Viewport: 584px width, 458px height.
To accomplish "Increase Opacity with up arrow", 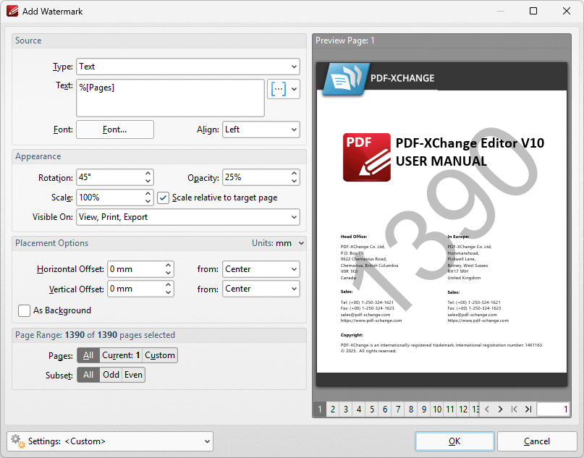I will 295,173.
